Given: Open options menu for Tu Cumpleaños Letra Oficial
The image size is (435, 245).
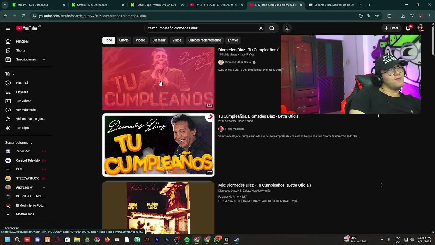Looking at the screenshot, I should [x=378, y=116].
